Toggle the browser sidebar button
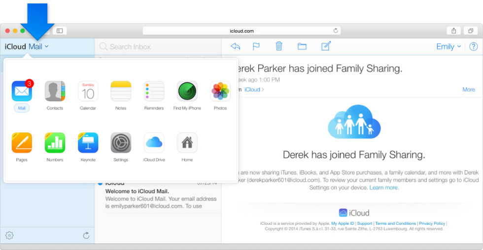The height and width of the screenshot is (250, 483). coord(60,31)
